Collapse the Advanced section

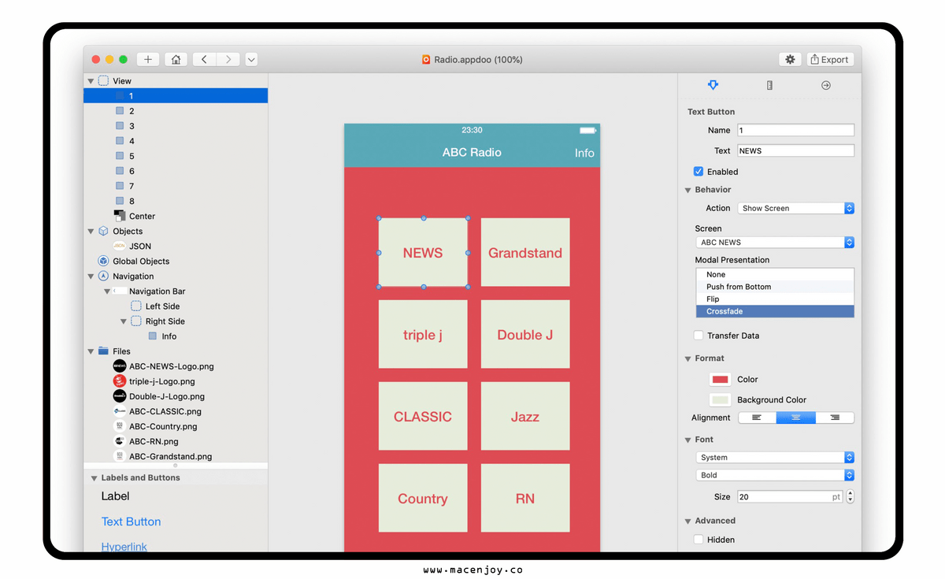click(687, 521)
